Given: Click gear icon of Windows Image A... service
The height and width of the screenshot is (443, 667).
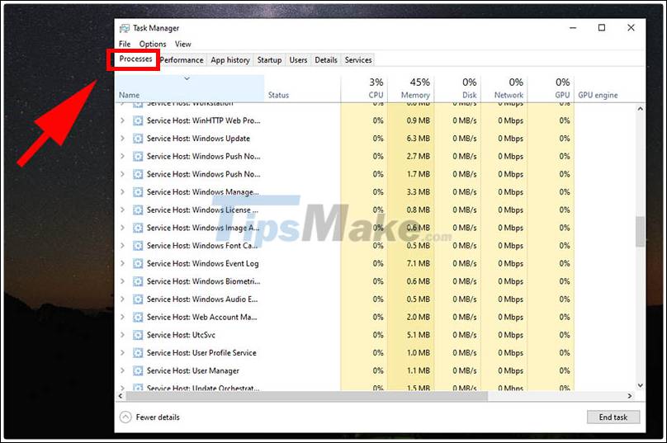Looking at the screenshot, I should click(x=138, y=228).
